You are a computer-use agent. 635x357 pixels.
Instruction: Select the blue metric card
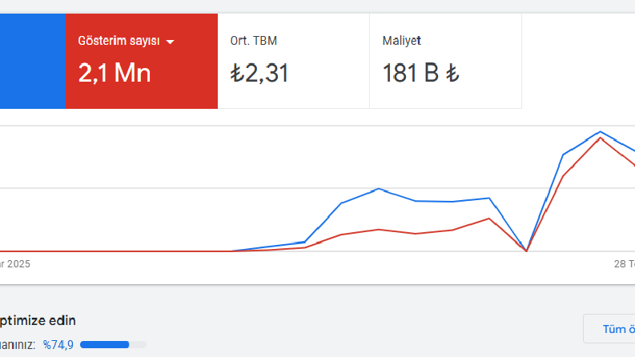pyautogui.click(x=33, y=61)
